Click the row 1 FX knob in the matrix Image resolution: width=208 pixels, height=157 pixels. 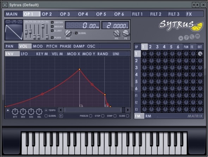coord(193,54)
